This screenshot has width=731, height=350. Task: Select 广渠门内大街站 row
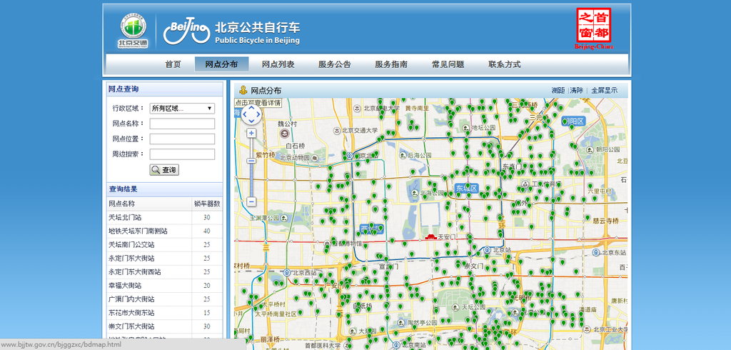pos(165,299)
